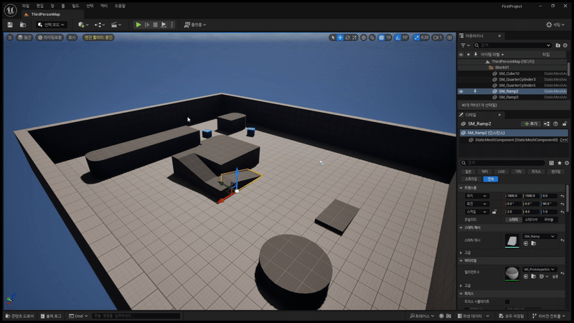Select StaticMeshComponent in component tree
Image resolution: width=574 pixels, height=323 pixels.
point(516,140)
